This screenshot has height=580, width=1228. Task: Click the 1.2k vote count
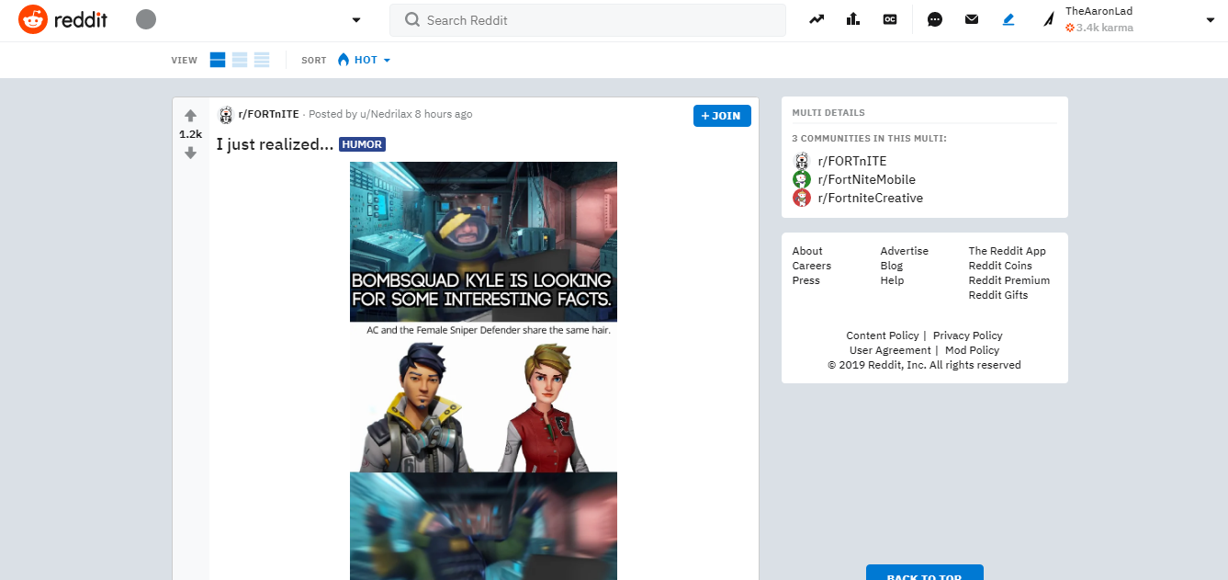190,134
